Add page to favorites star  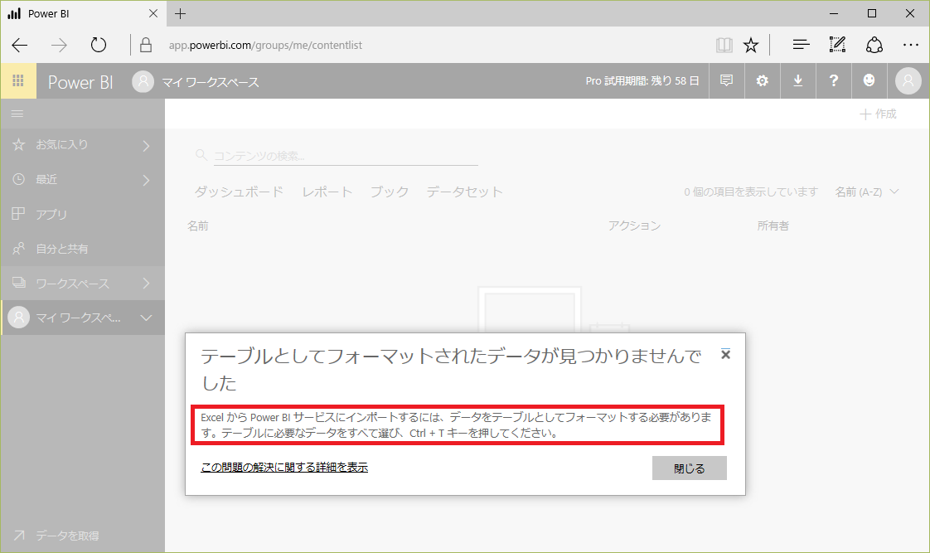[x=751, y=45]
